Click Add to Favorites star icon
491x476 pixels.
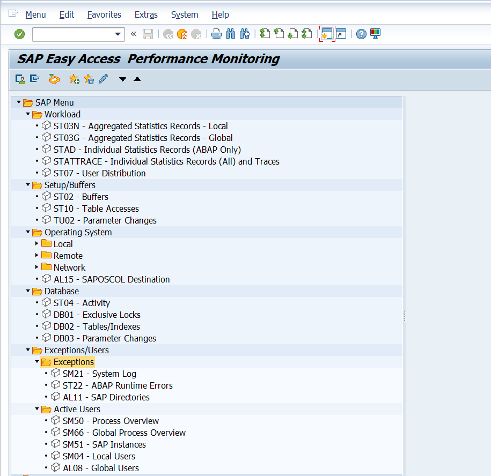click(74, 79)
